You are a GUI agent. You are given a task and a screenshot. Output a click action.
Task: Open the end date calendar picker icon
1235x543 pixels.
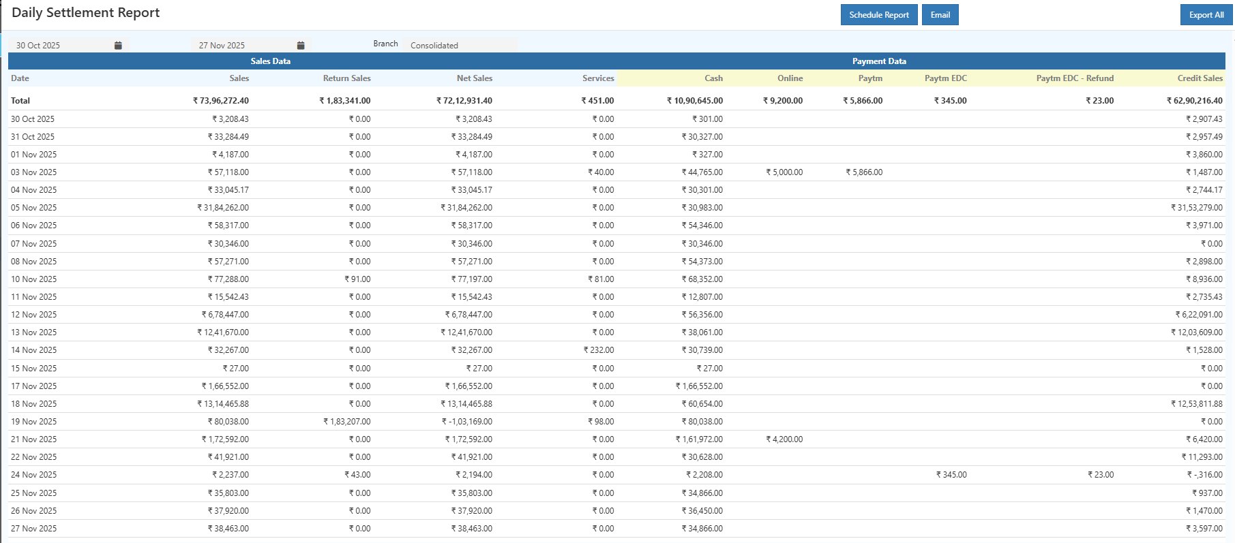click(x=301, y=46)
